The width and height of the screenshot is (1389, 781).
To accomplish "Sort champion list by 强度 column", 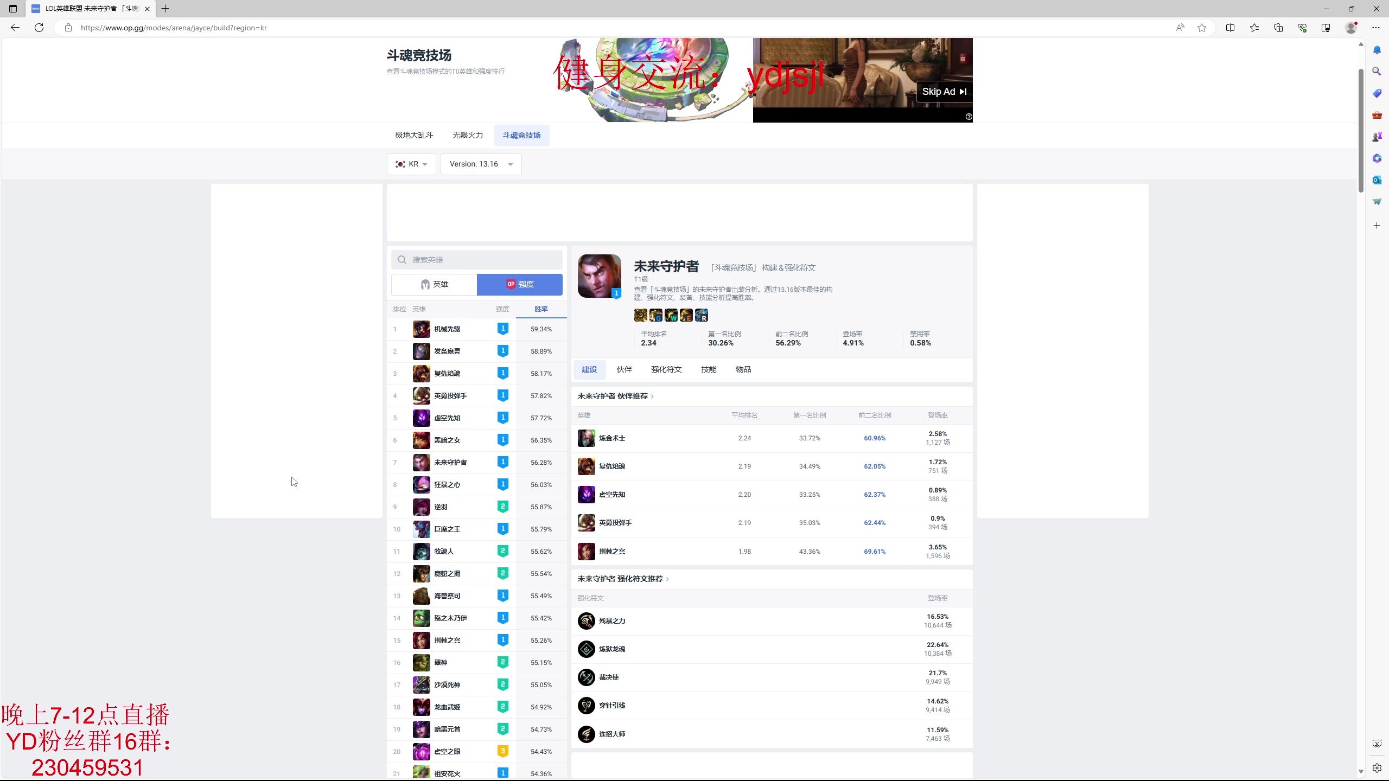I will (x=502, y=309).
